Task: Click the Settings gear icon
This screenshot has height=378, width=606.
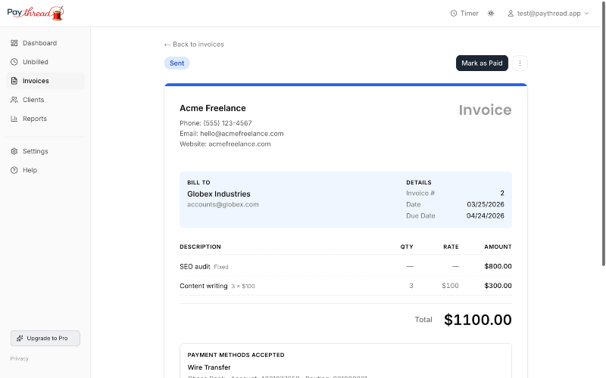Action: (14, 151)
